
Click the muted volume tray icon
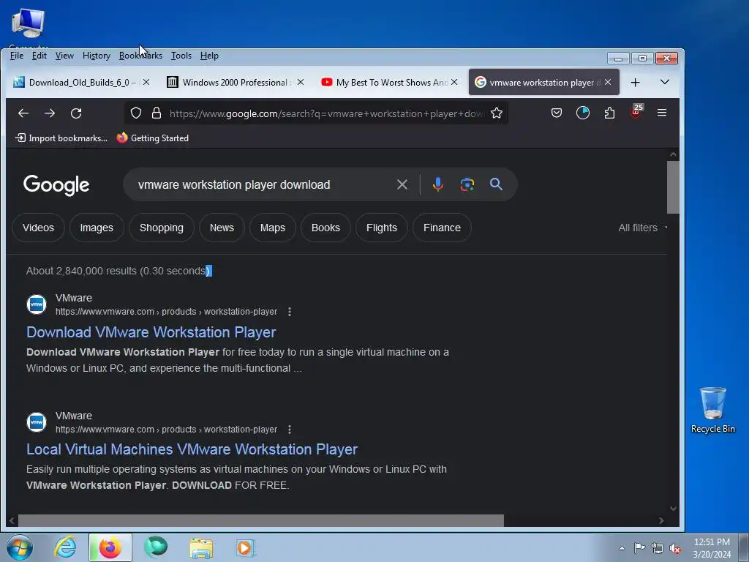tap(675, 548)
